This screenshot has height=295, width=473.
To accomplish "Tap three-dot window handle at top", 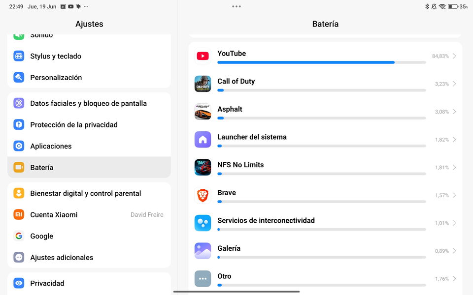I will (236, 6).
